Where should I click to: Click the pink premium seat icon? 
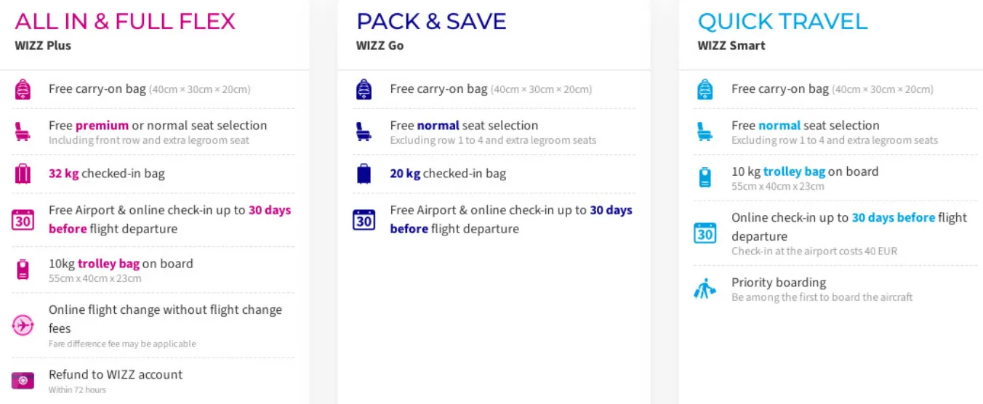tap(23, 132)
